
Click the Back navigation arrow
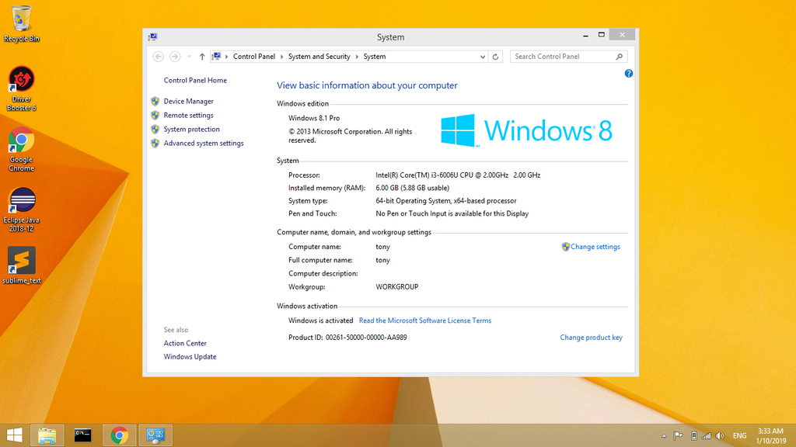(159, 57)
